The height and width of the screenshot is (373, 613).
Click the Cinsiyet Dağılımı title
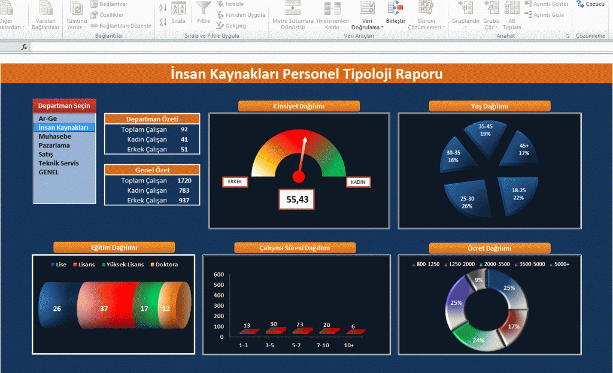pos(299,106)
